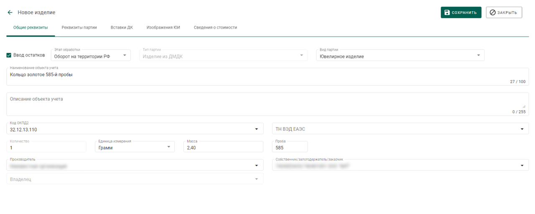Click the Проба input field
The image size is (535, 214).
tap(290, 147)
